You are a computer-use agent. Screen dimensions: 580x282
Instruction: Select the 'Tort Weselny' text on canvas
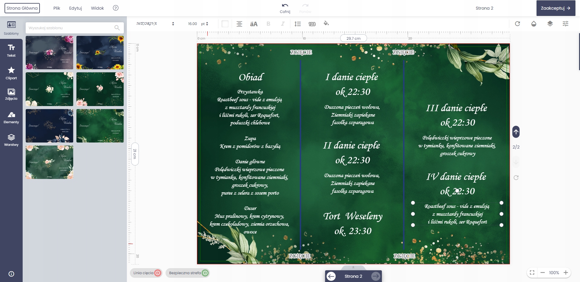[353, 216]
